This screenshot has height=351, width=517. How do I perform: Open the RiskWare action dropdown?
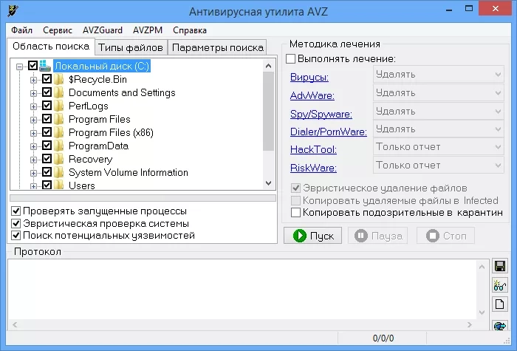[x=438, y=165]
